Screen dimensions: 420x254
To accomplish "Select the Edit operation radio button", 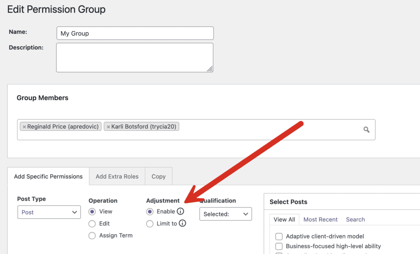I will coord(92,223).
